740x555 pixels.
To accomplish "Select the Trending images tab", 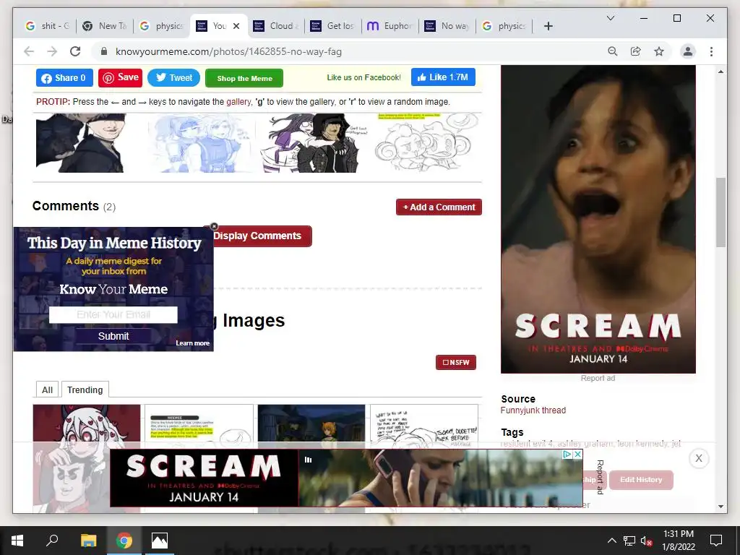I will (85, 390).
